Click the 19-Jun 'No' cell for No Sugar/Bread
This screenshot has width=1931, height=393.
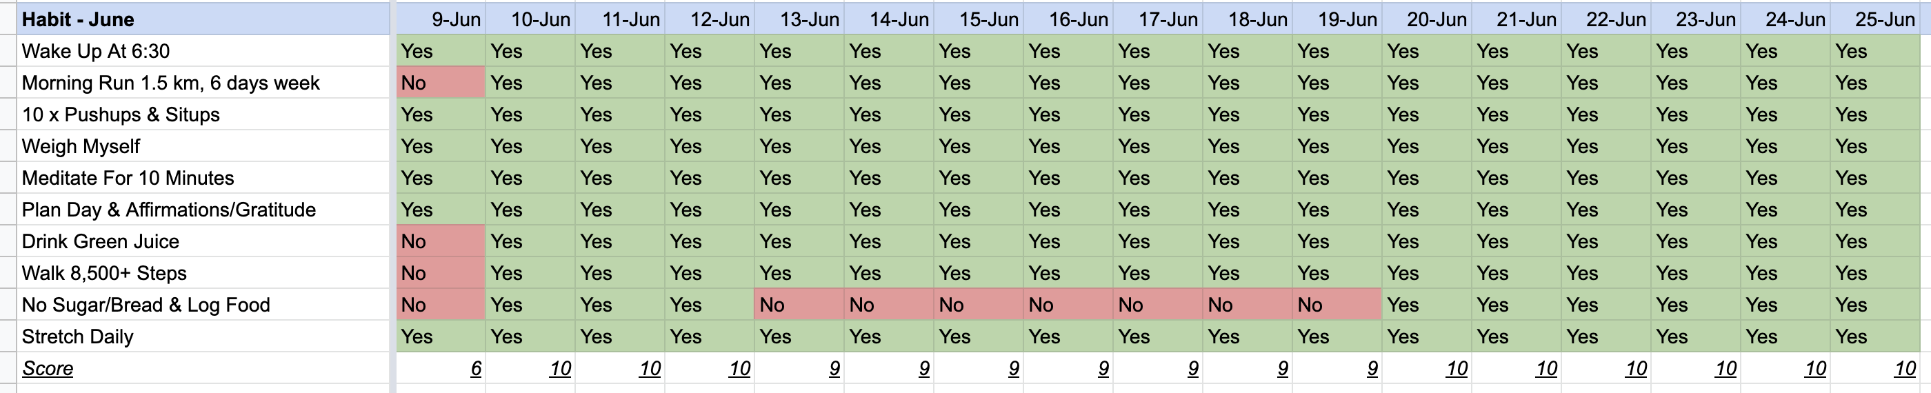pyautogui.click(x=1337, y=305)
